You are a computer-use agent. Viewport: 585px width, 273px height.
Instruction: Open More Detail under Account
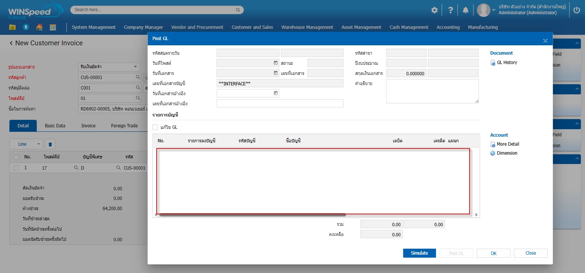click(x=508, y=144)
